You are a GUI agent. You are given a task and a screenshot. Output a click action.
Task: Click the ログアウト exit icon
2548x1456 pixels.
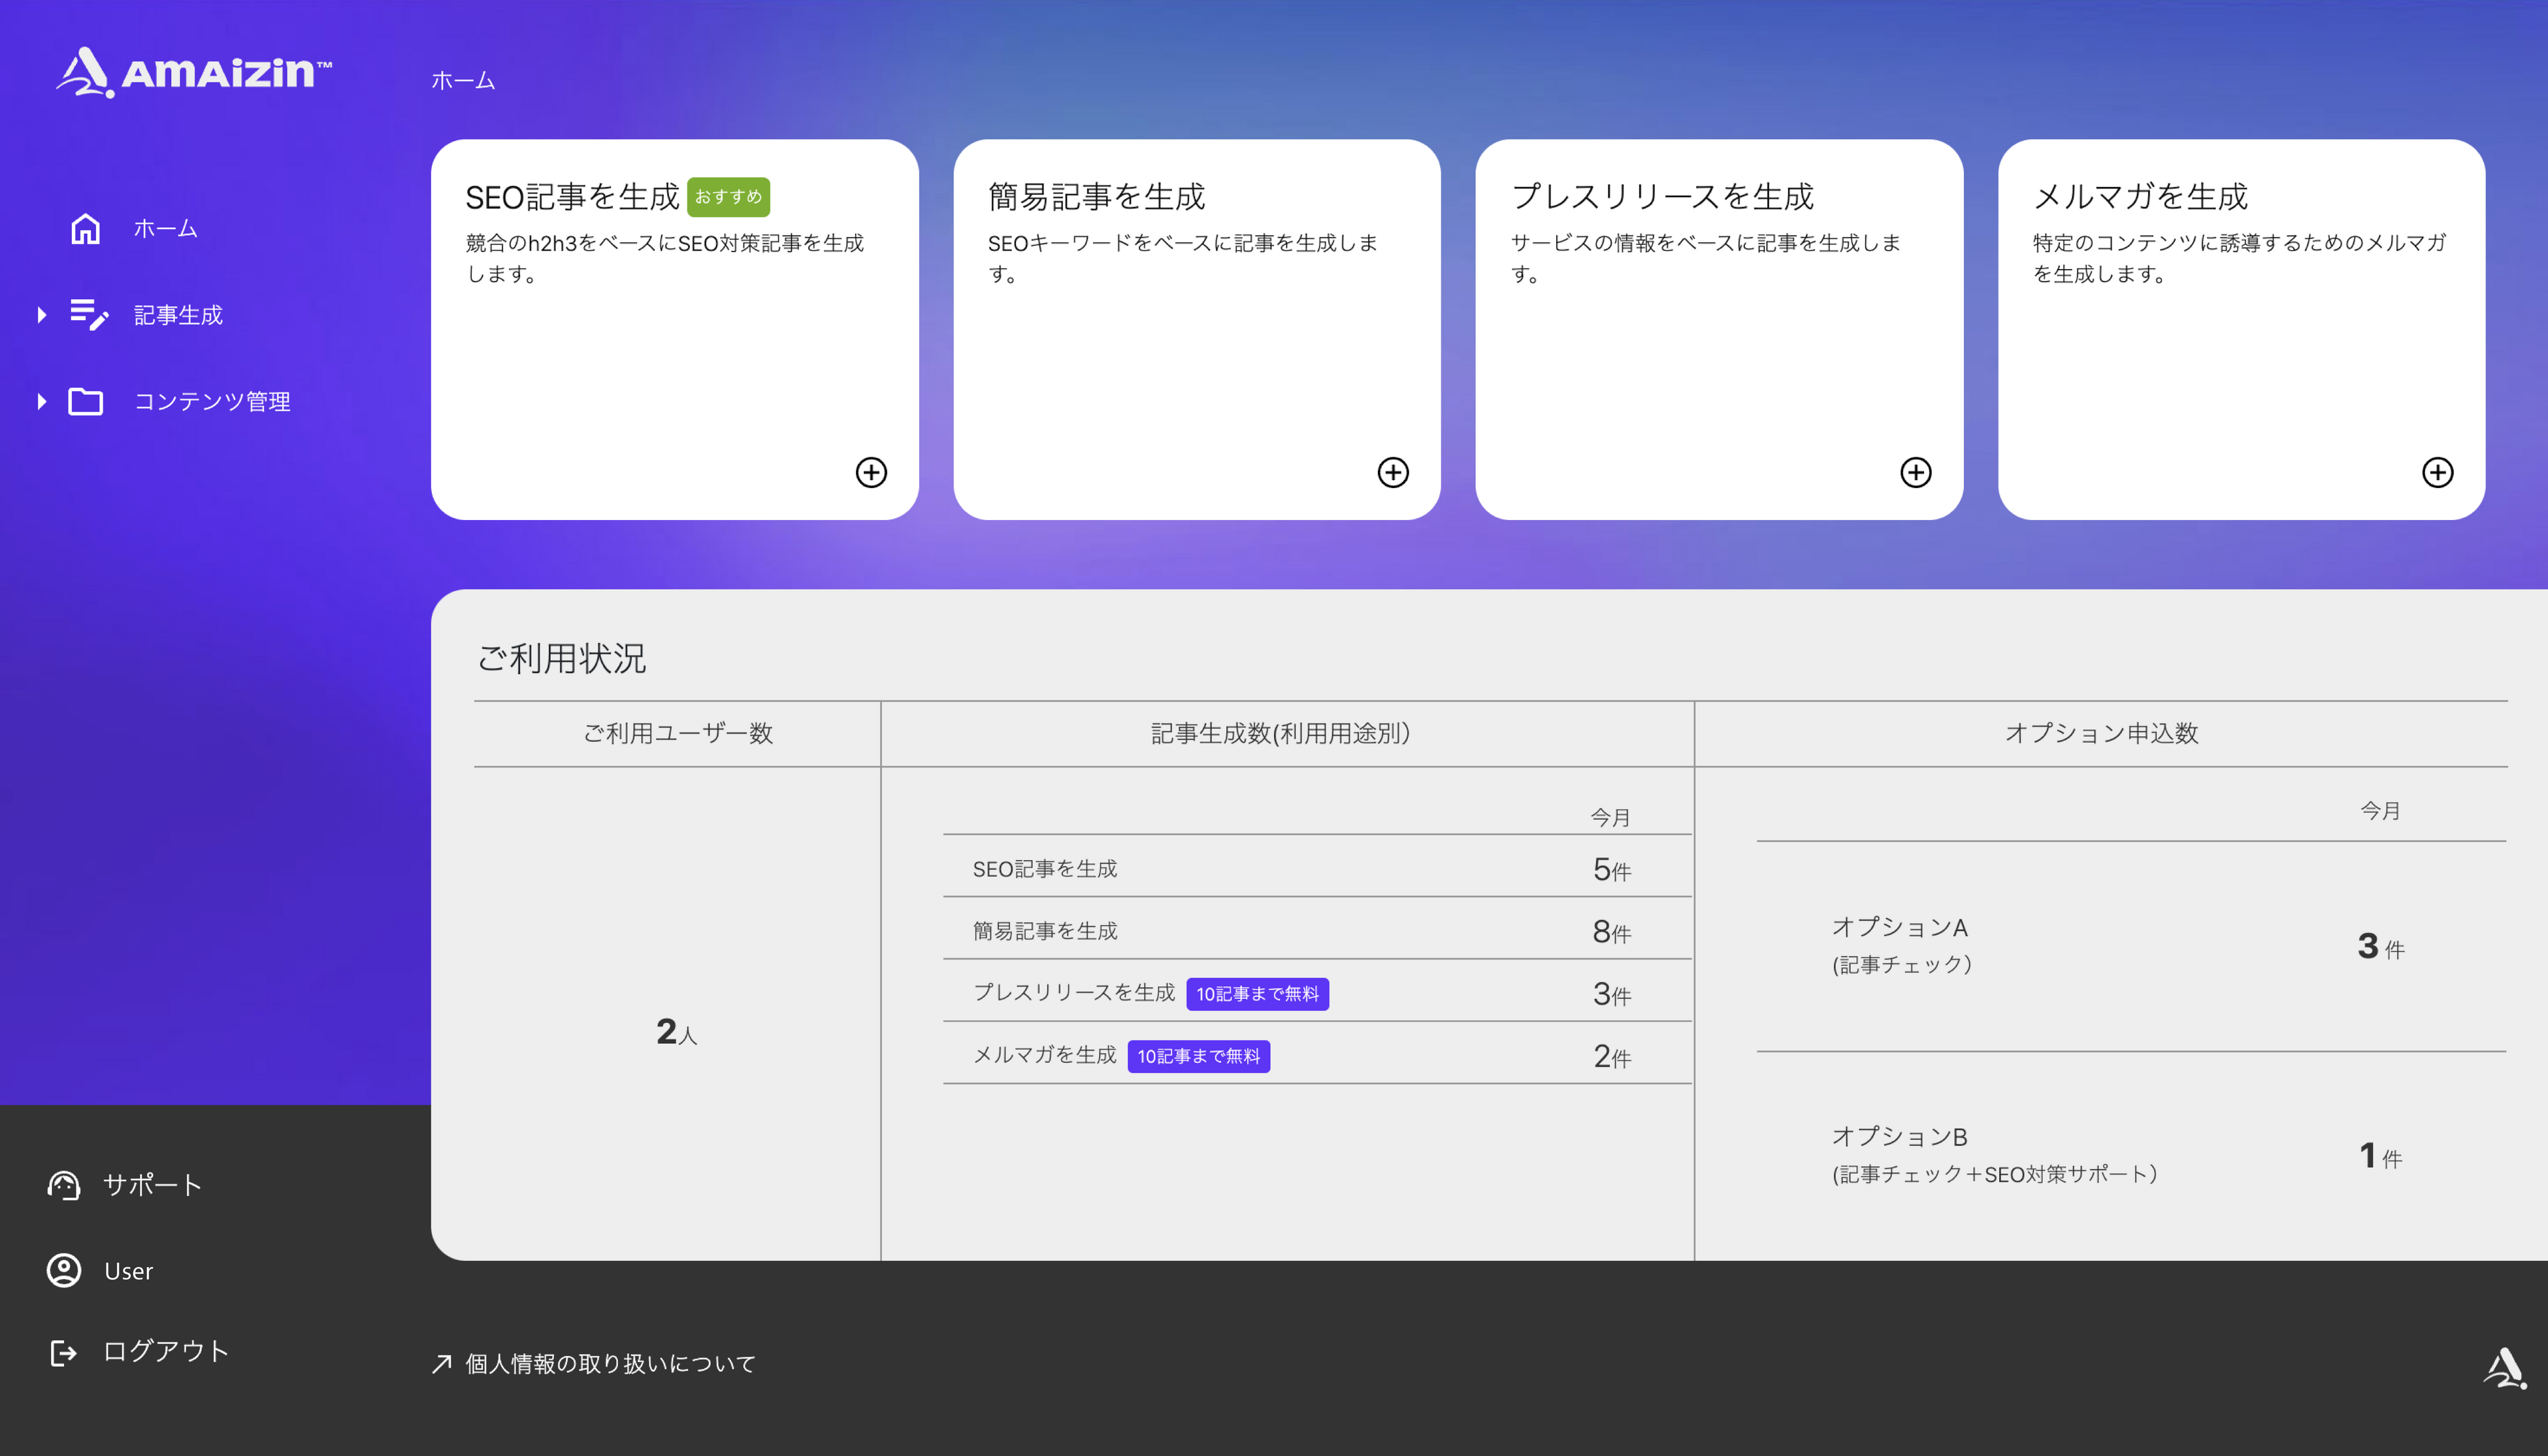tap(64, 1353)
